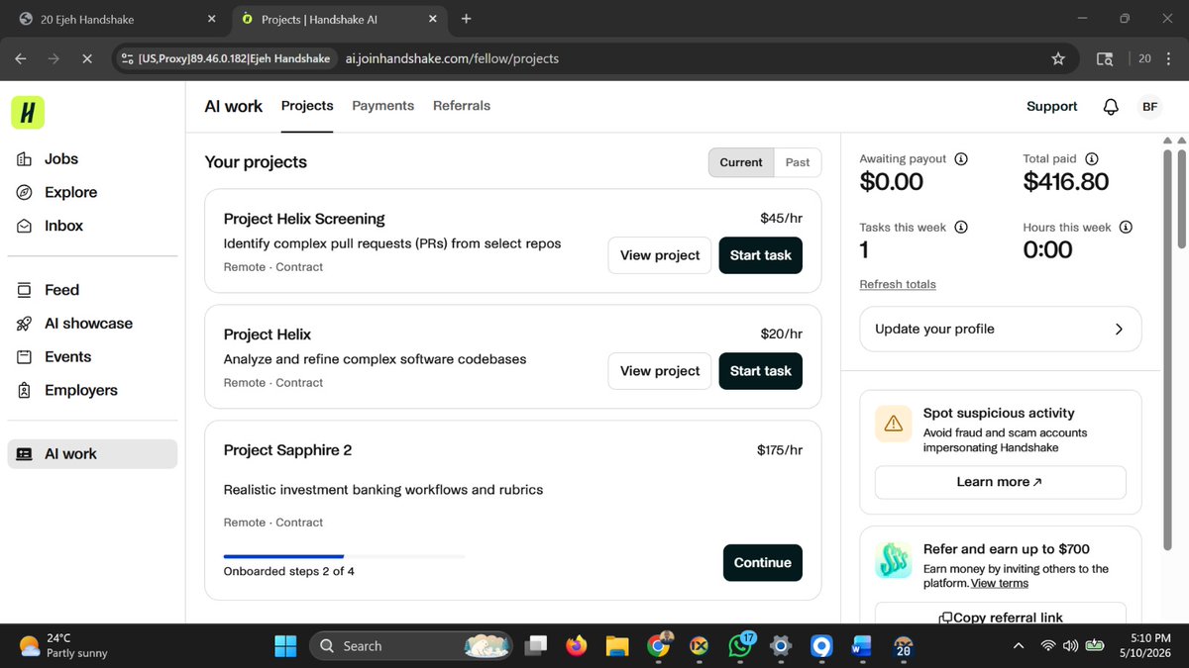Viewport: 1189px width, 668px height.
Task: Open the Windows Start menu
Action: [x=285, y=646]
